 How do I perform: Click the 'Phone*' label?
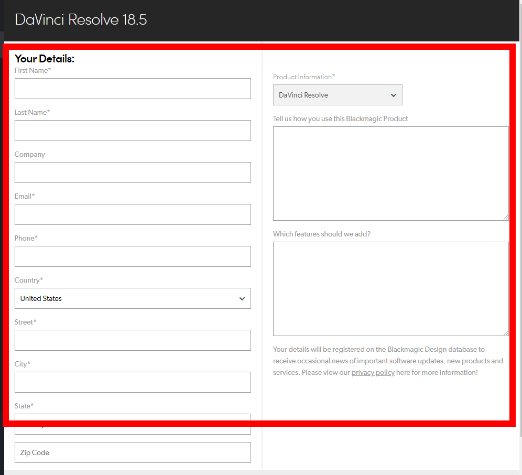[26, 238]
